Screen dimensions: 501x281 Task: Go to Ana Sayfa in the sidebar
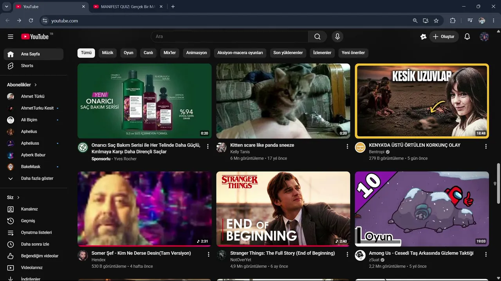point(34,54)
